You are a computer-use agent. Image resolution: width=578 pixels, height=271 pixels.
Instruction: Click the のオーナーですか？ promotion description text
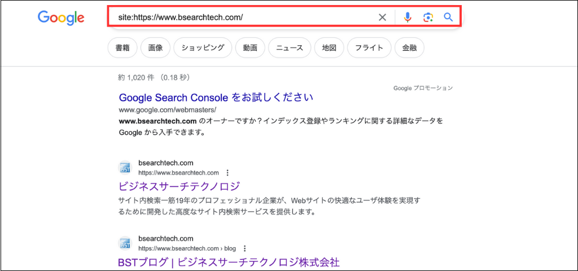(x=281, y=127)
